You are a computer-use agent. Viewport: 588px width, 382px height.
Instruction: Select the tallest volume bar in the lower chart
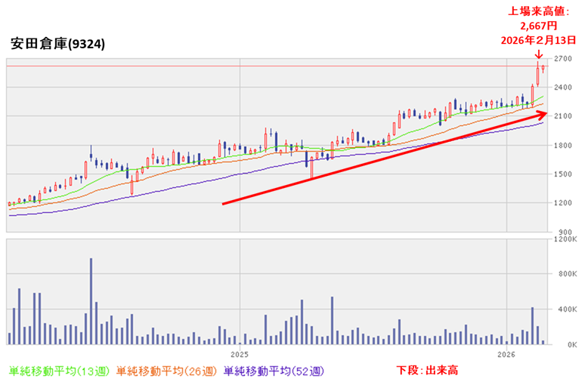click(91, 300)
